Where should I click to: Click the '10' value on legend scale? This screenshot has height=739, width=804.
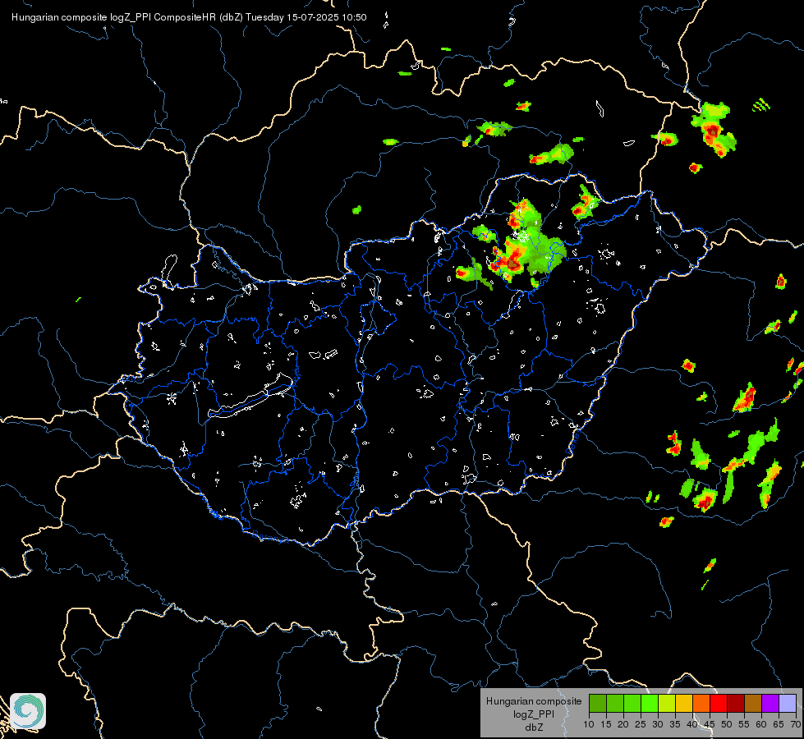[589, 725]
